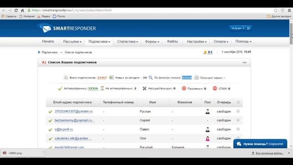The height and width of the screenshot is (165, 293).
Task: Go to browser home page icon
Action: 22,10
